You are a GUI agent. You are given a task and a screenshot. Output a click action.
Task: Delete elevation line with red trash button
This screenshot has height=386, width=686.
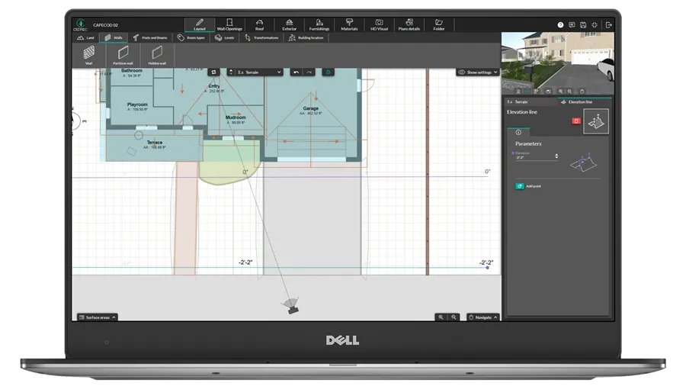(576, 121)
